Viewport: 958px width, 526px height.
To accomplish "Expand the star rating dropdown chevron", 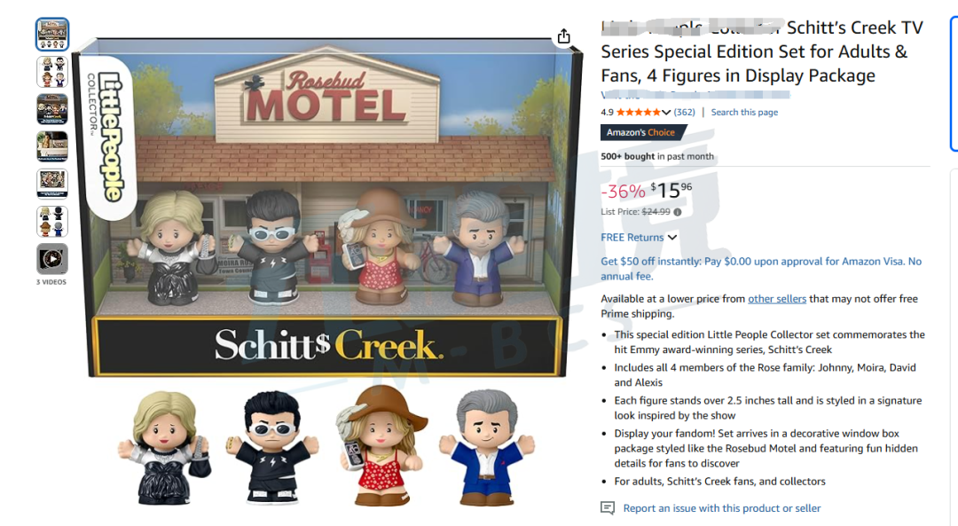I will (666, 113).
